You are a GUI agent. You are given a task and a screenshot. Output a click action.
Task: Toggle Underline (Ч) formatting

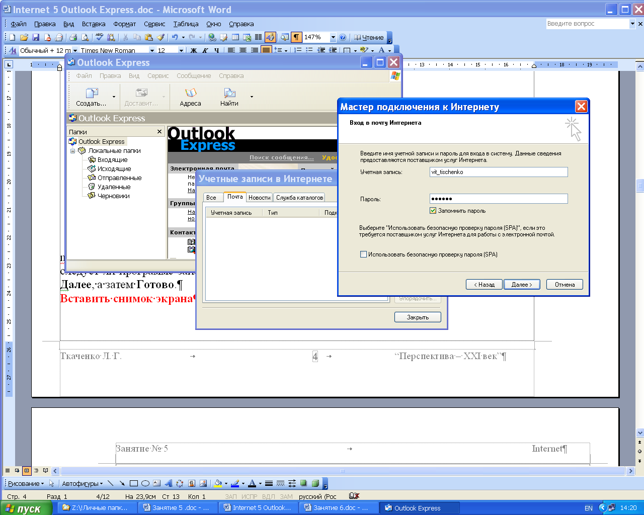click(216, 50)
